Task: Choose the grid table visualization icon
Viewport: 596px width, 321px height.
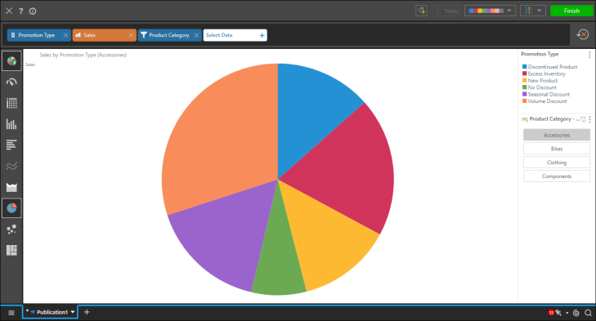Action: click(x=11, y=104)
